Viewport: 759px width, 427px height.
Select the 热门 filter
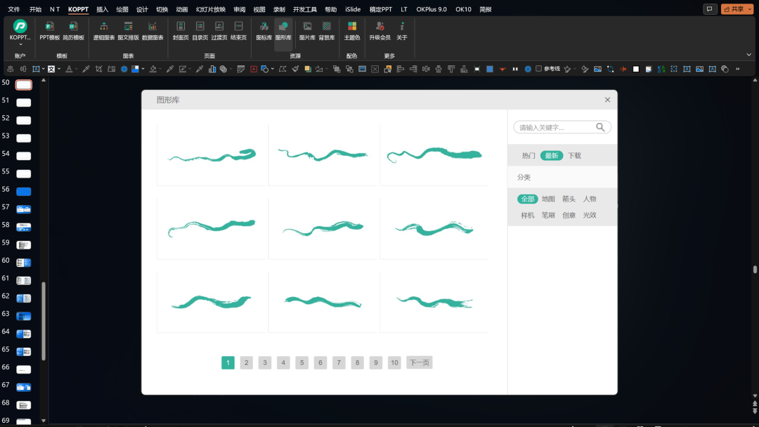[x=528, y=155]
